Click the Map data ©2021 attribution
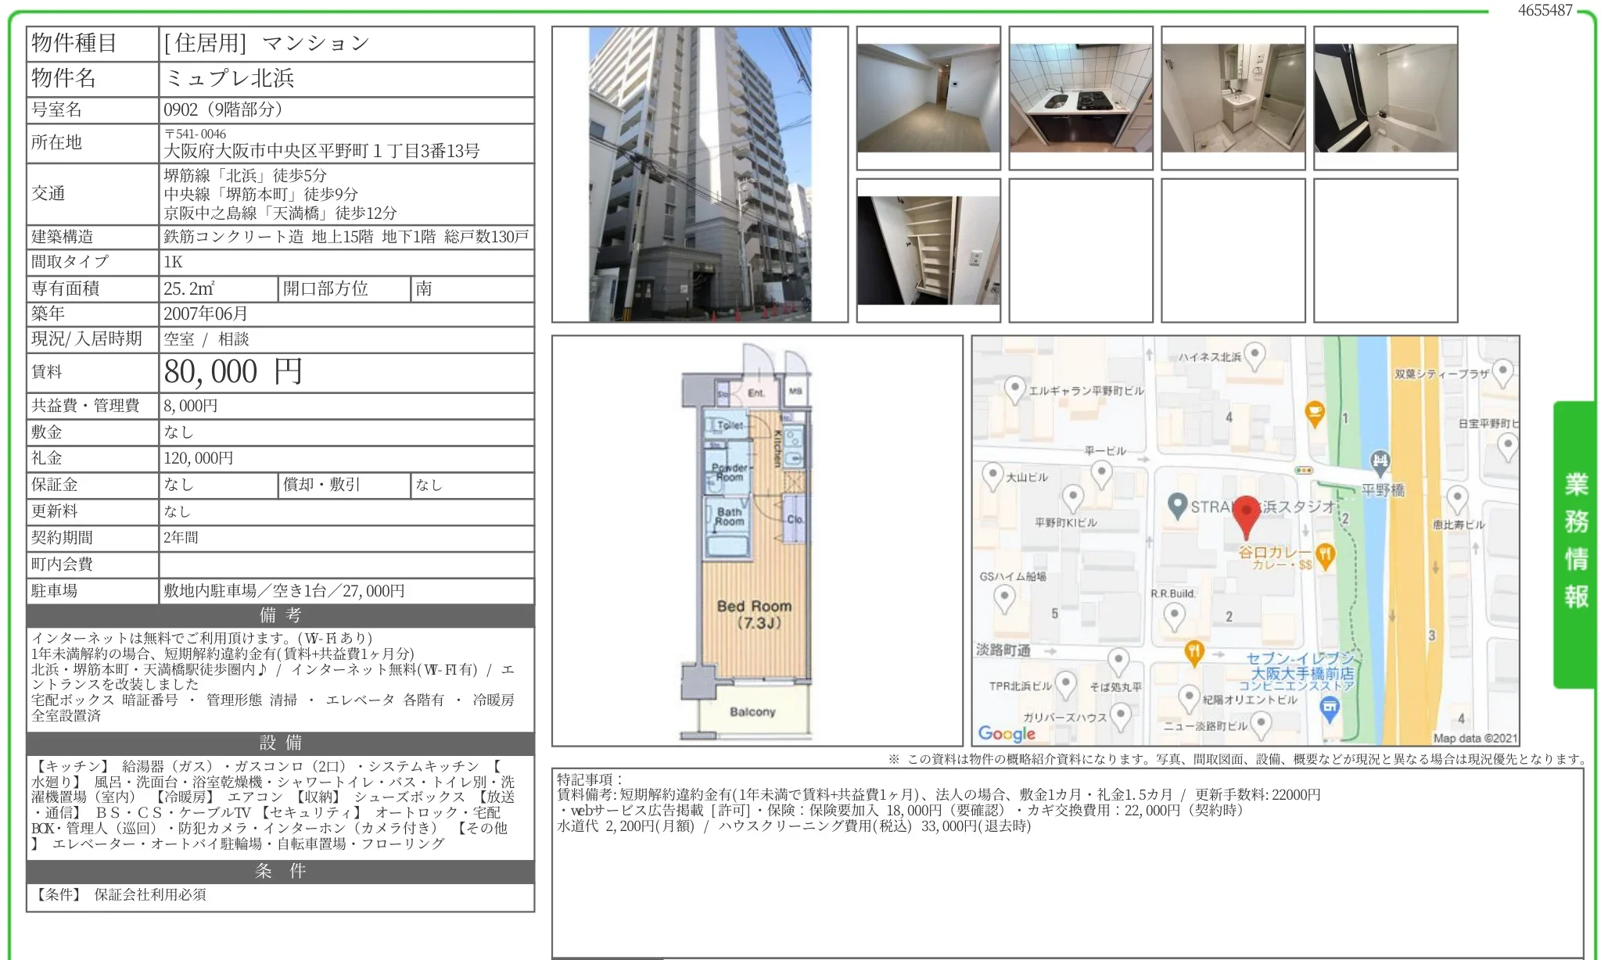This screenshot has height=960, width=1608. coord(1474,738)
